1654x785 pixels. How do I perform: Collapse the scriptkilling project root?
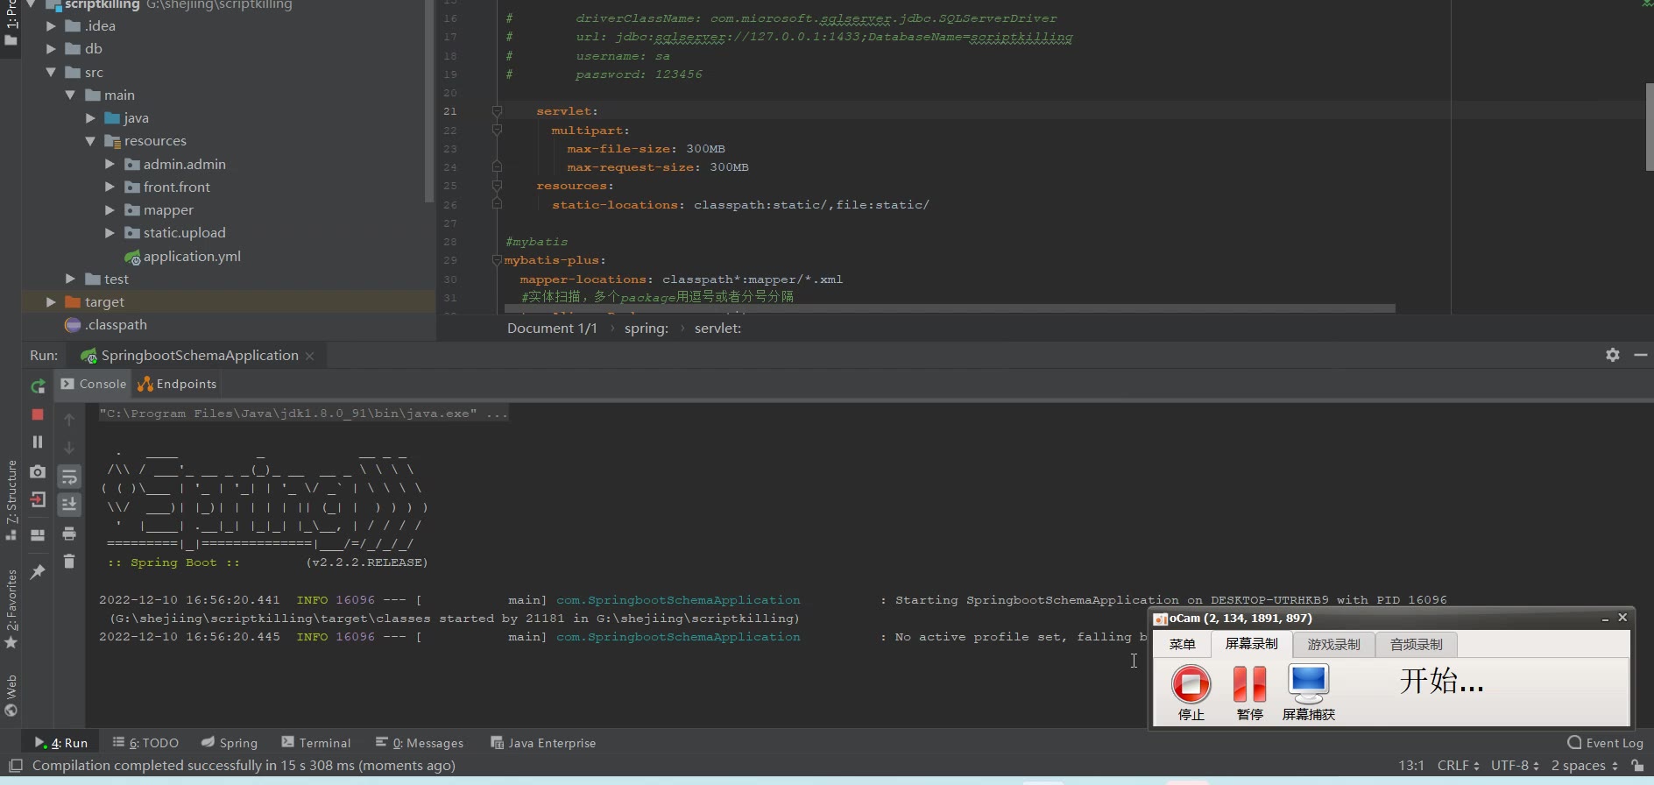pyautogui.click(x=31, y=4)
